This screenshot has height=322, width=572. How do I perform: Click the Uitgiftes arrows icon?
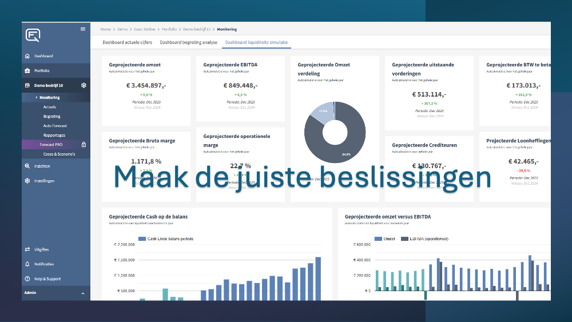click(27, 249)
